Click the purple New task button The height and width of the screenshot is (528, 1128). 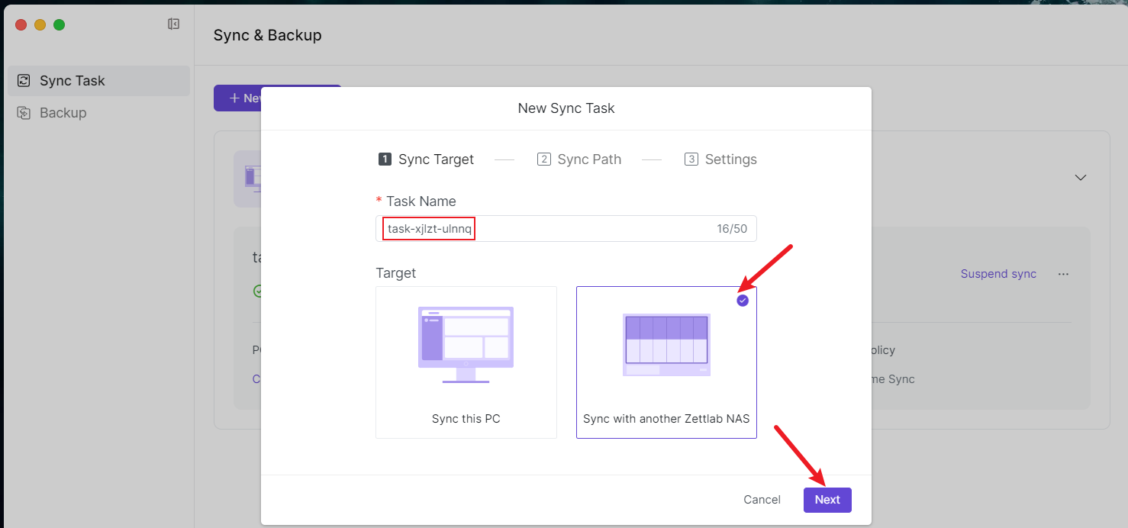click(237, 98)
